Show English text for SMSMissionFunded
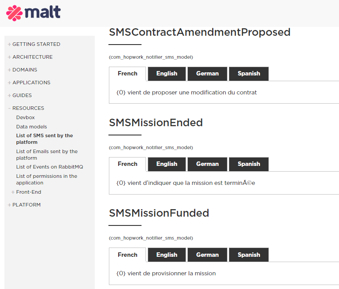339x289 pixels. (x=167, y=255)
